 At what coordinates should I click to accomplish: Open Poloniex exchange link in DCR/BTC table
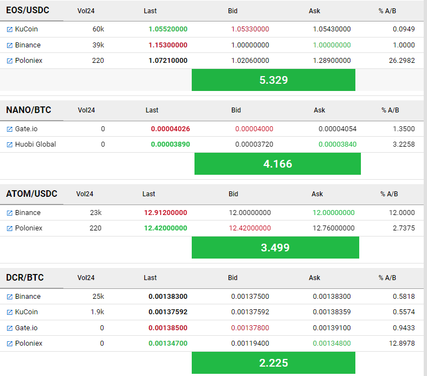click(29, 343)
